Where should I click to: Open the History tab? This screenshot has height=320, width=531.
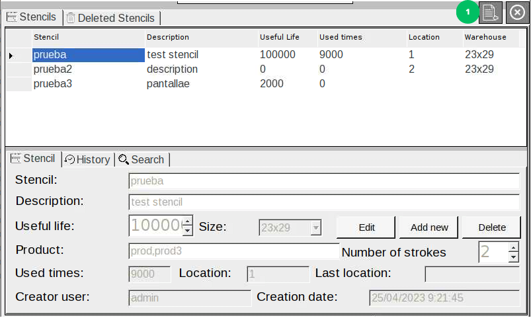pyautogui.click(x=87, y=159)
